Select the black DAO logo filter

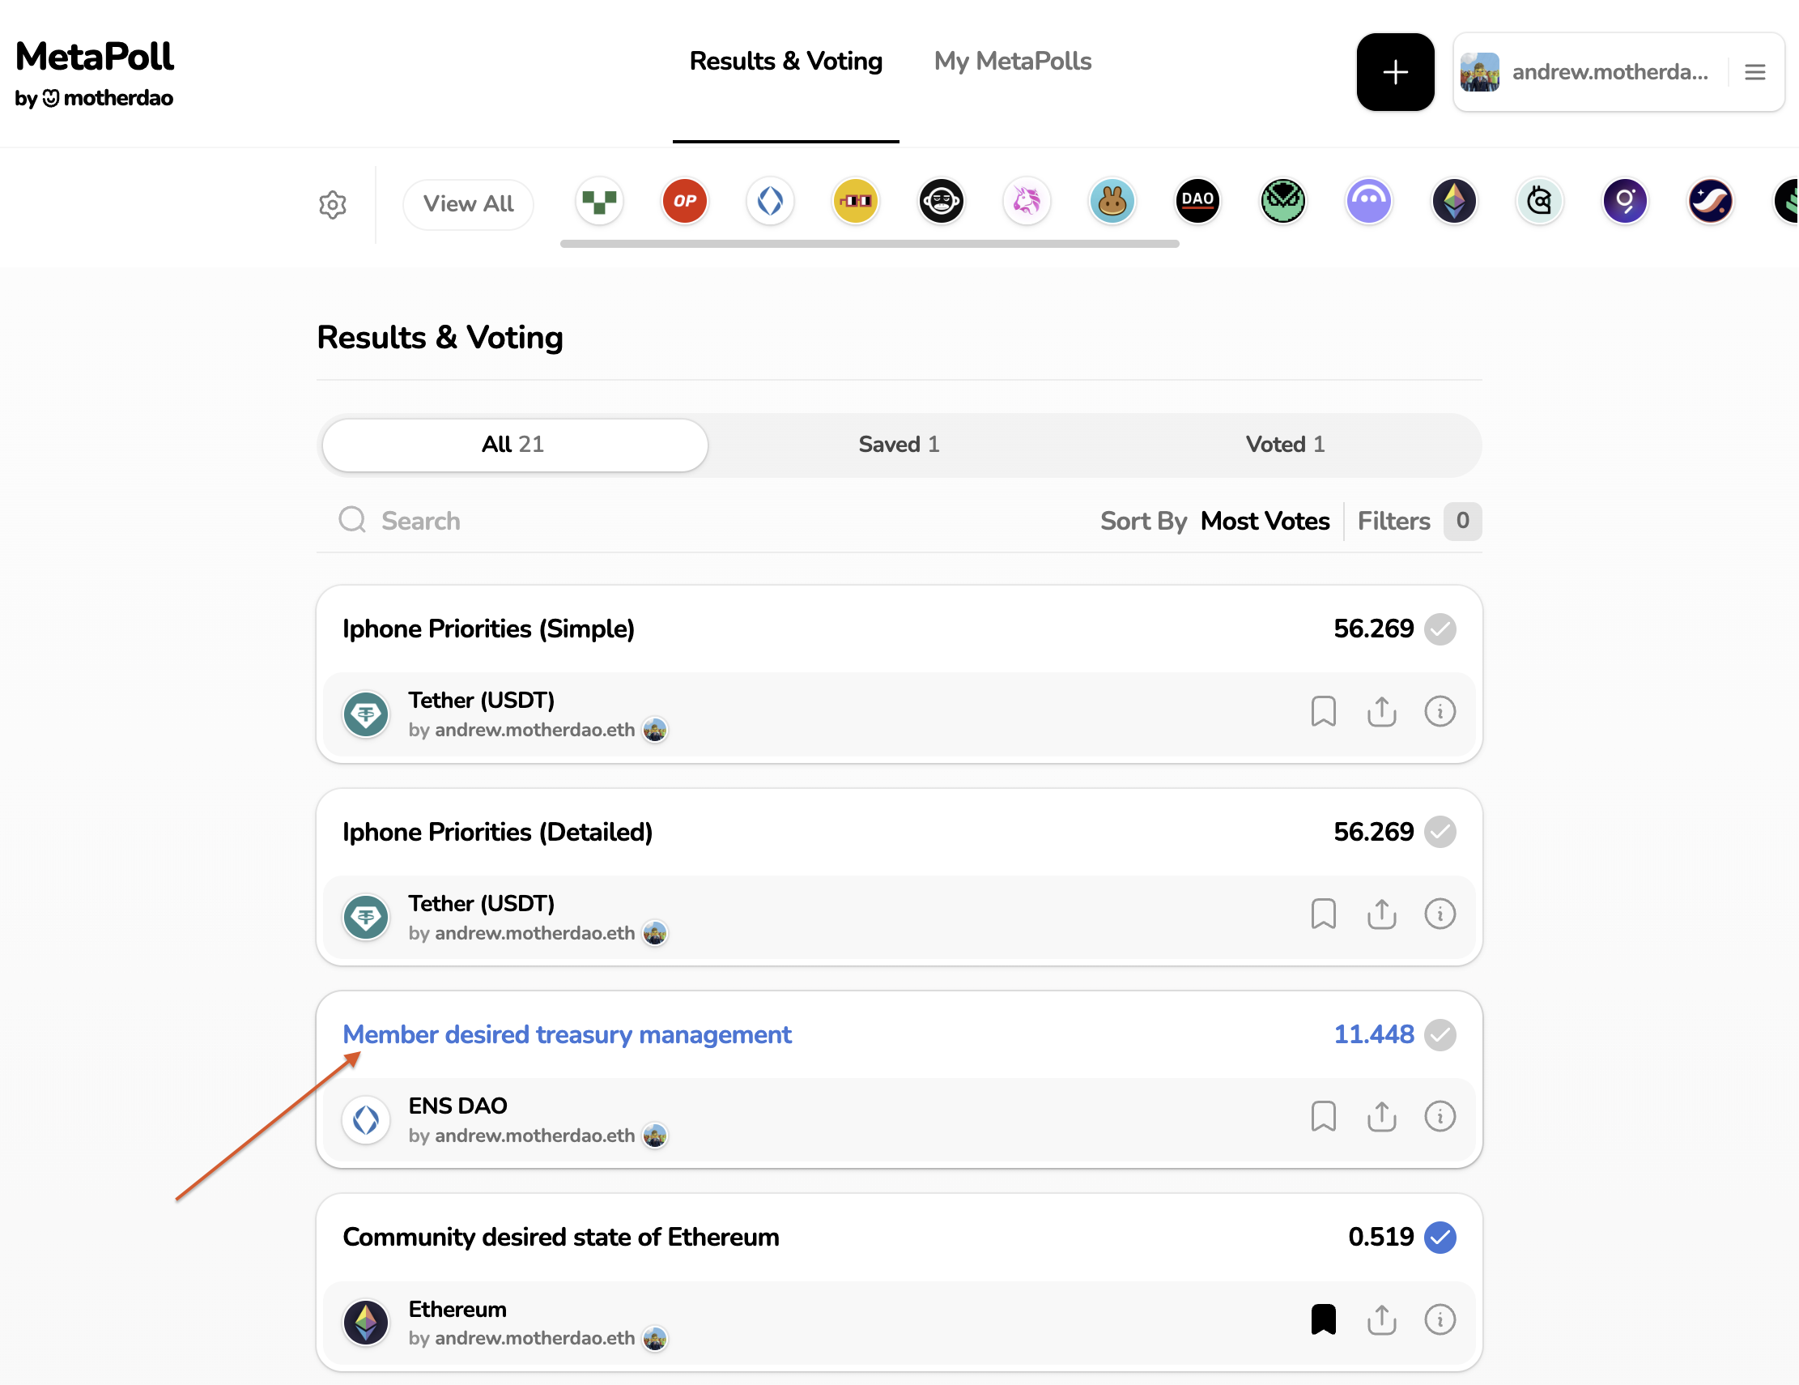pos(1197,201)
